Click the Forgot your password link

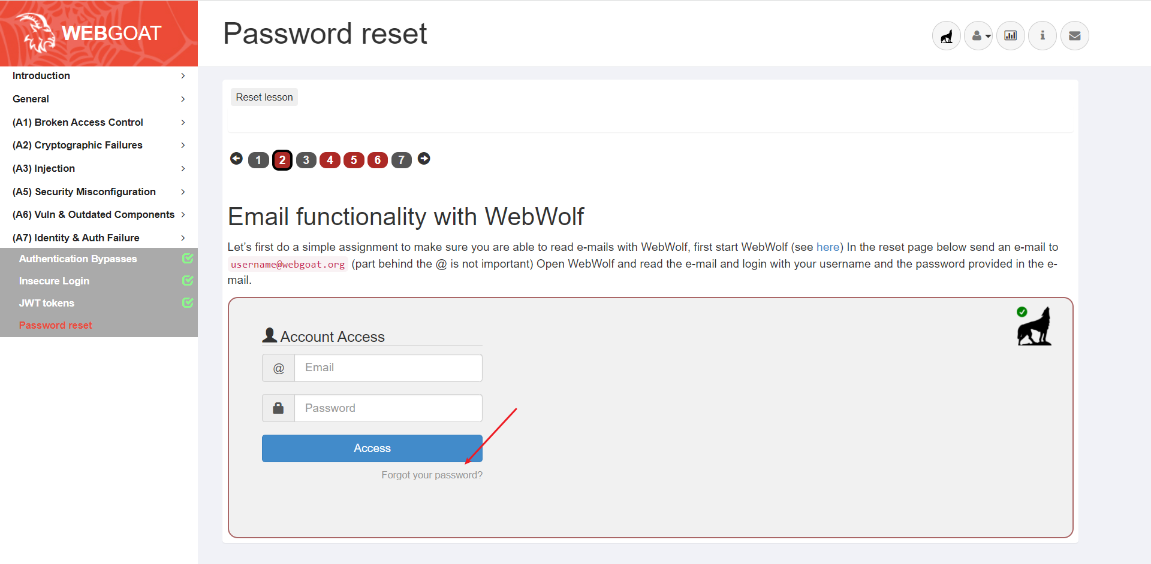432,475
